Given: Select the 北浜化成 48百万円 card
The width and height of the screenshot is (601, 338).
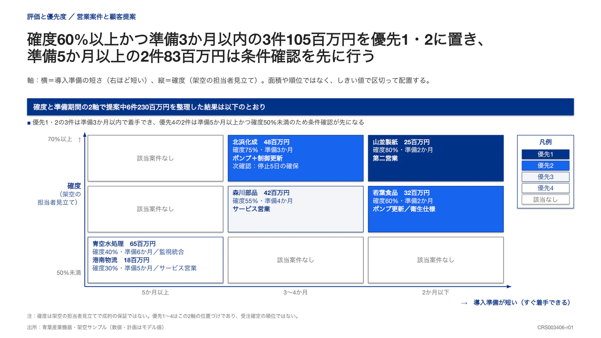Looking at the screenshot, I should click(x=296, y=158).
